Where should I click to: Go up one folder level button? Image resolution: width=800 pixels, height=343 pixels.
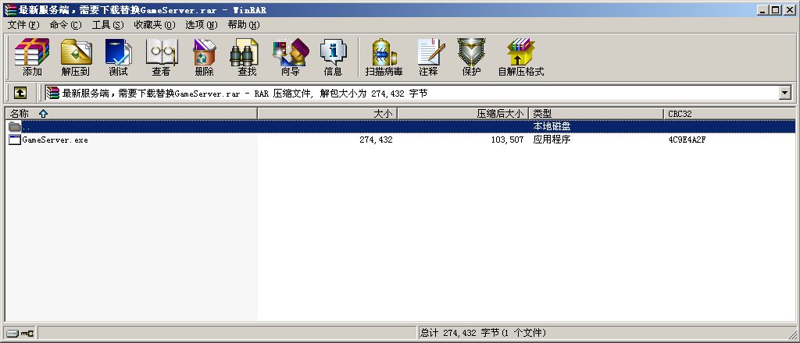[x=20, y=93]
